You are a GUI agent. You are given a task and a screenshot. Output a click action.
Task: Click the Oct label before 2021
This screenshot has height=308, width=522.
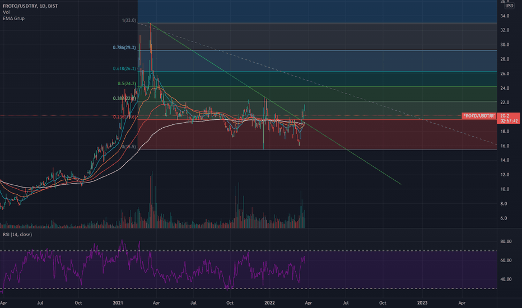[x=78, y=303]
